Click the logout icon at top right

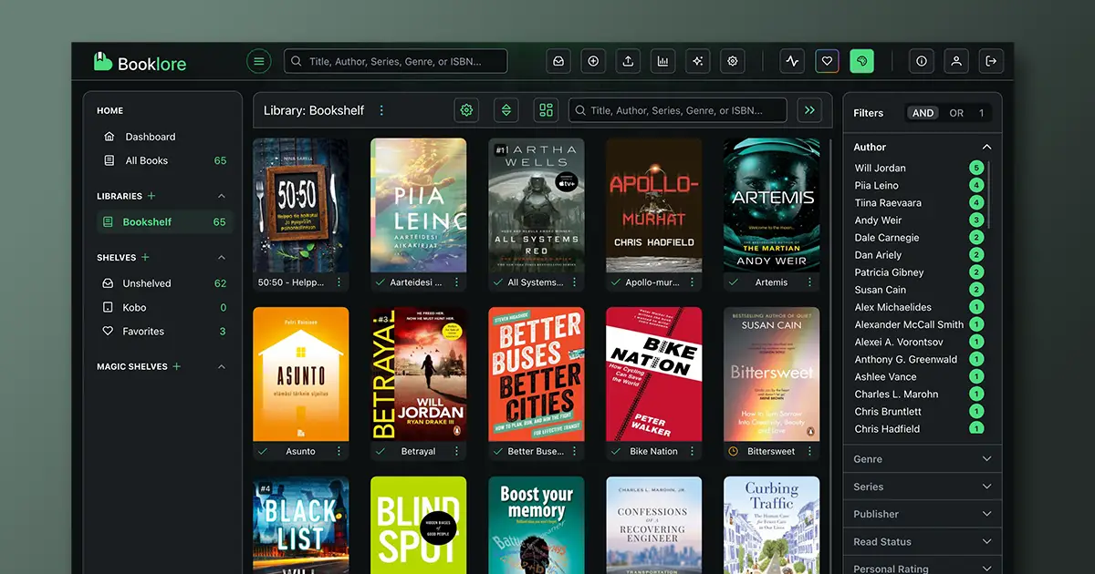[990, 61]
